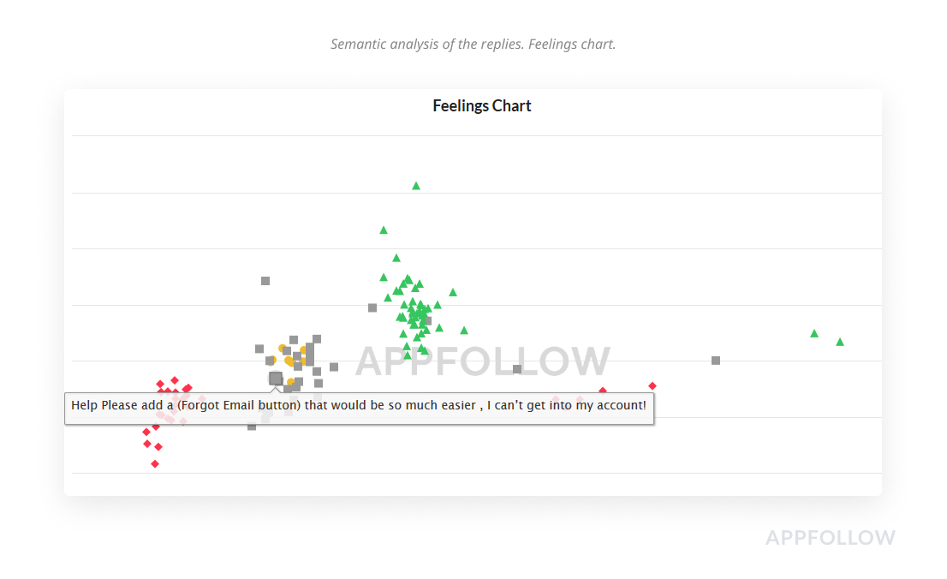The image size is (947, 579).
Task: Select the gray square below the tooltip's left side
Action: coord(252,426)
